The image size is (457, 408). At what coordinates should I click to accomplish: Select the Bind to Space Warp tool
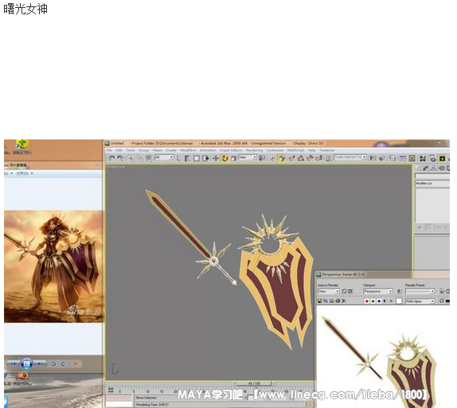tap(149, 158)
